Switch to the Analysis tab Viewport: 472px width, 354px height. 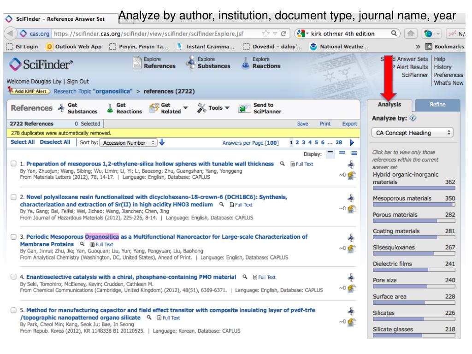389,105
